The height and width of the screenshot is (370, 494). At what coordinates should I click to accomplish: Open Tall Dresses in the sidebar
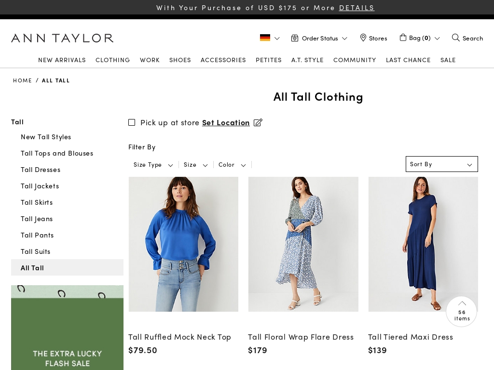pos(41,169)
